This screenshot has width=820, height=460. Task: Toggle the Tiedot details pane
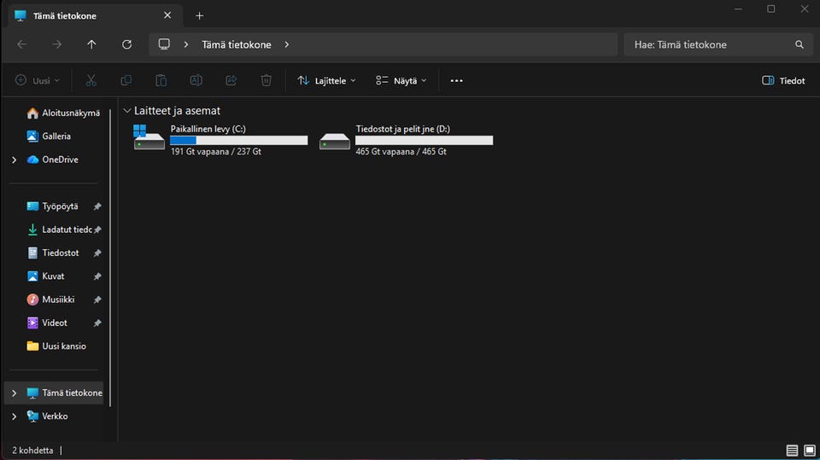(x=783, y=80)
